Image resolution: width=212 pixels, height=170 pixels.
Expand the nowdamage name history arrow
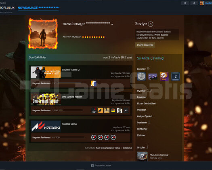click(112, 24)
